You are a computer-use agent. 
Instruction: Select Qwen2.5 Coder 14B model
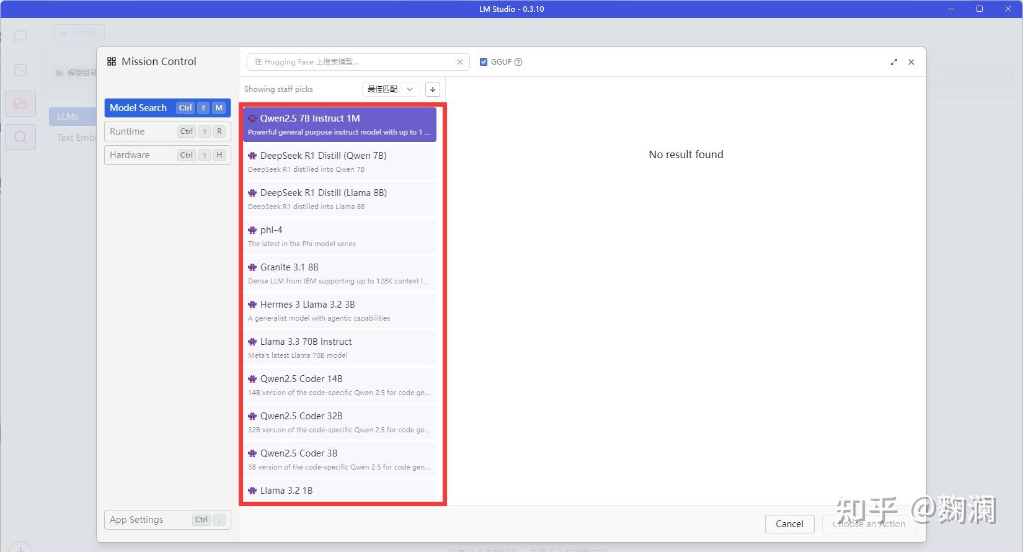tap(340, 385)
